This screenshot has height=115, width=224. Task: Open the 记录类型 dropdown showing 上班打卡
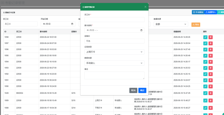(x=115, y=52)
